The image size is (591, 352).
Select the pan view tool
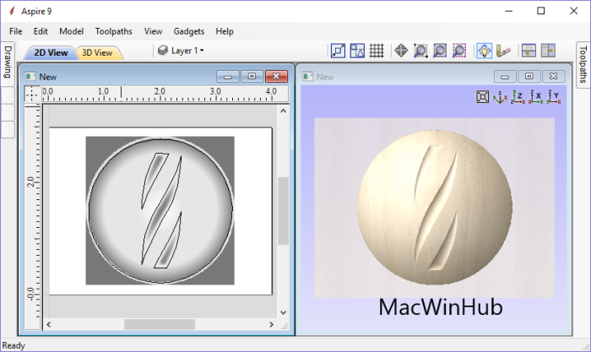click(401, 51)
